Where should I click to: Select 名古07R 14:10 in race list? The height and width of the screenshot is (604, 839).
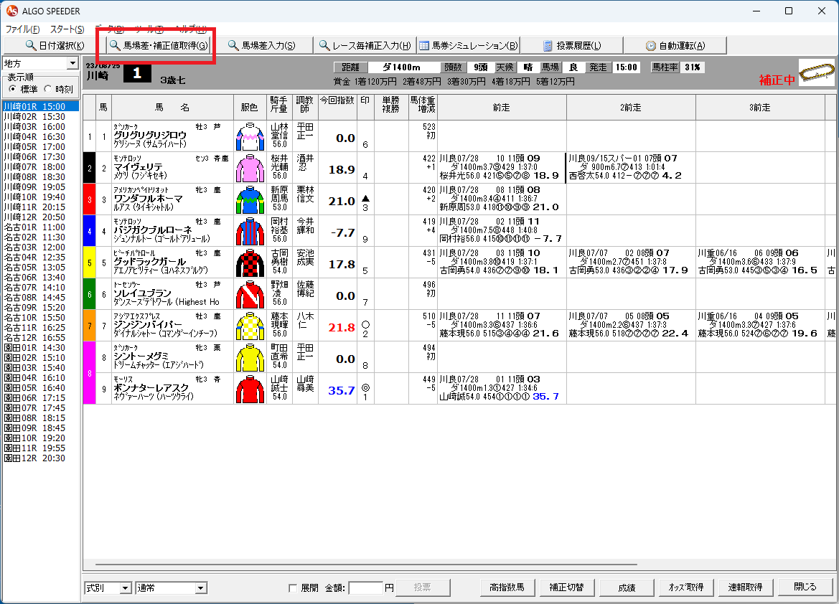point(41,287)
